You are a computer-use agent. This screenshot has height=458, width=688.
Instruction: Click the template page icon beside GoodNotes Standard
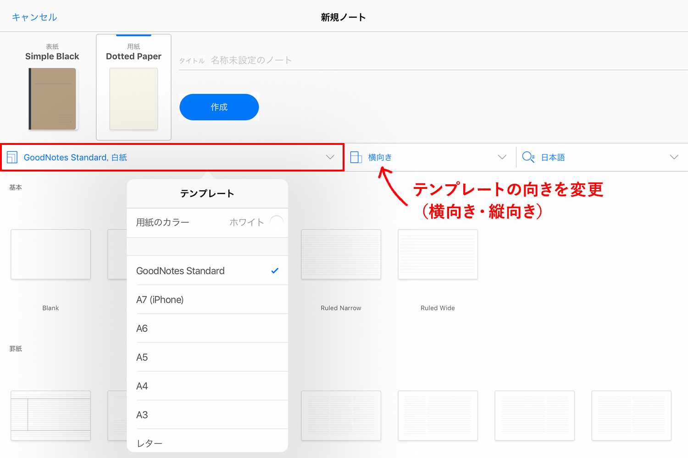point(12,157)
